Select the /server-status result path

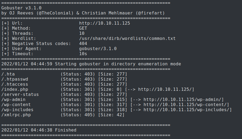click(20, 94)
